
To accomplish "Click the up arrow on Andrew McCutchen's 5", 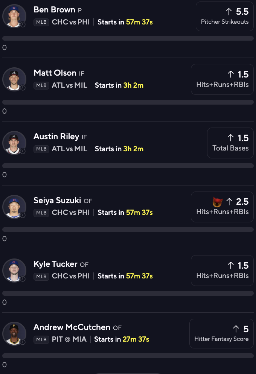I will click(x=236, y=329).
